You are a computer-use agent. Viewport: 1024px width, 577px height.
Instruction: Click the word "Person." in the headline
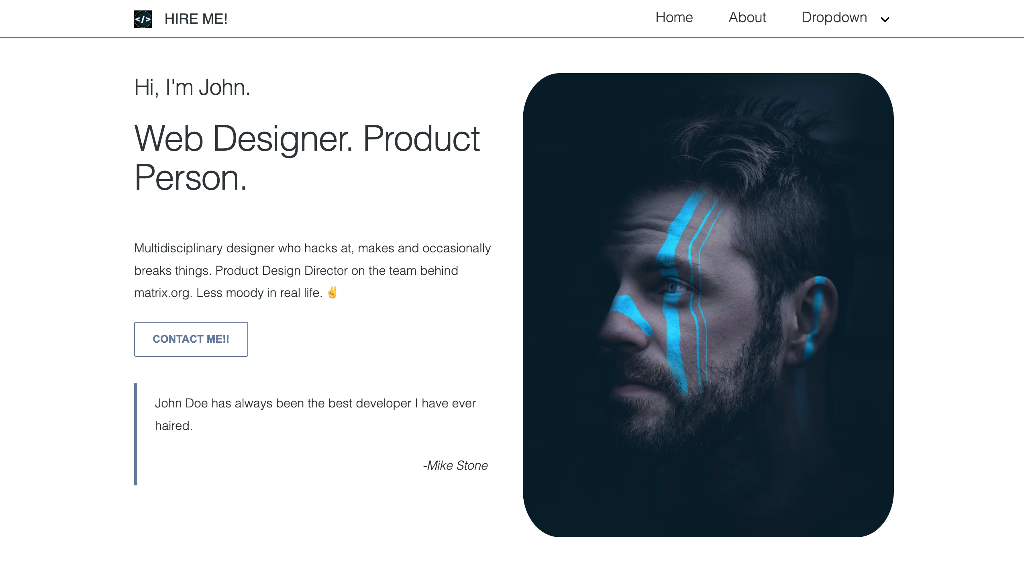click(190, 178)
